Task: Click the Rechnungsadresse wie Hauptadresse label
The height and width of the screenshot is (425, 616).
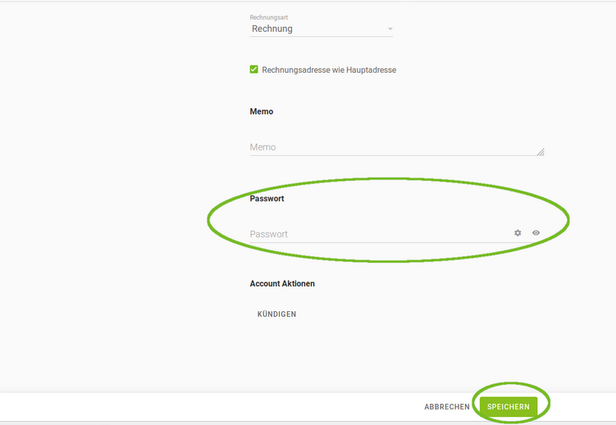Action: click(x=329, y=70)
